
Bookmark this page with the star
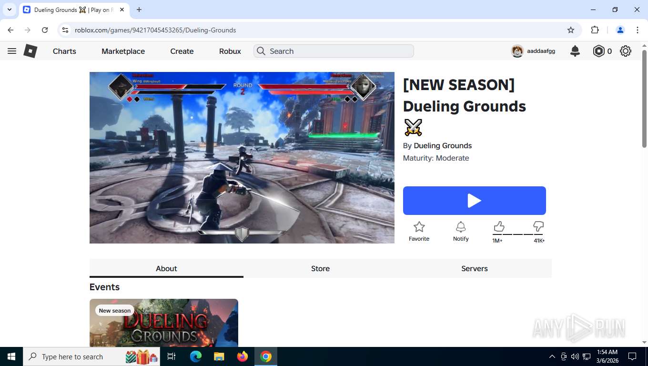[571, 30]
